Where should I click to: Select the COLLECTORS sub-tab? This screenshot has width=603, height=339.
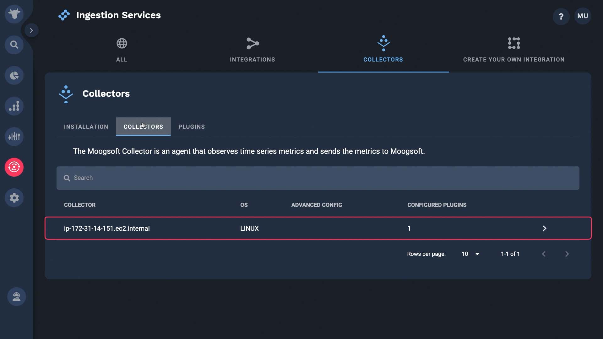pos(143,127)
